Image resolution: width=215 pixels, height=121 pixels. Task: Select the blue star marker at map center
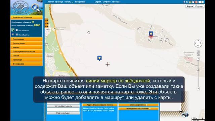(x=99, y=58)
